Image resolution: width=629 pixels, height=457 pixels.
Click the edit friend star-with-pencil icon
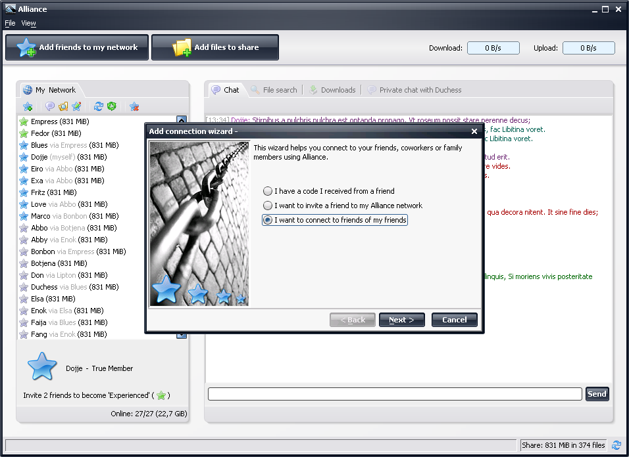tap(76, 106)
